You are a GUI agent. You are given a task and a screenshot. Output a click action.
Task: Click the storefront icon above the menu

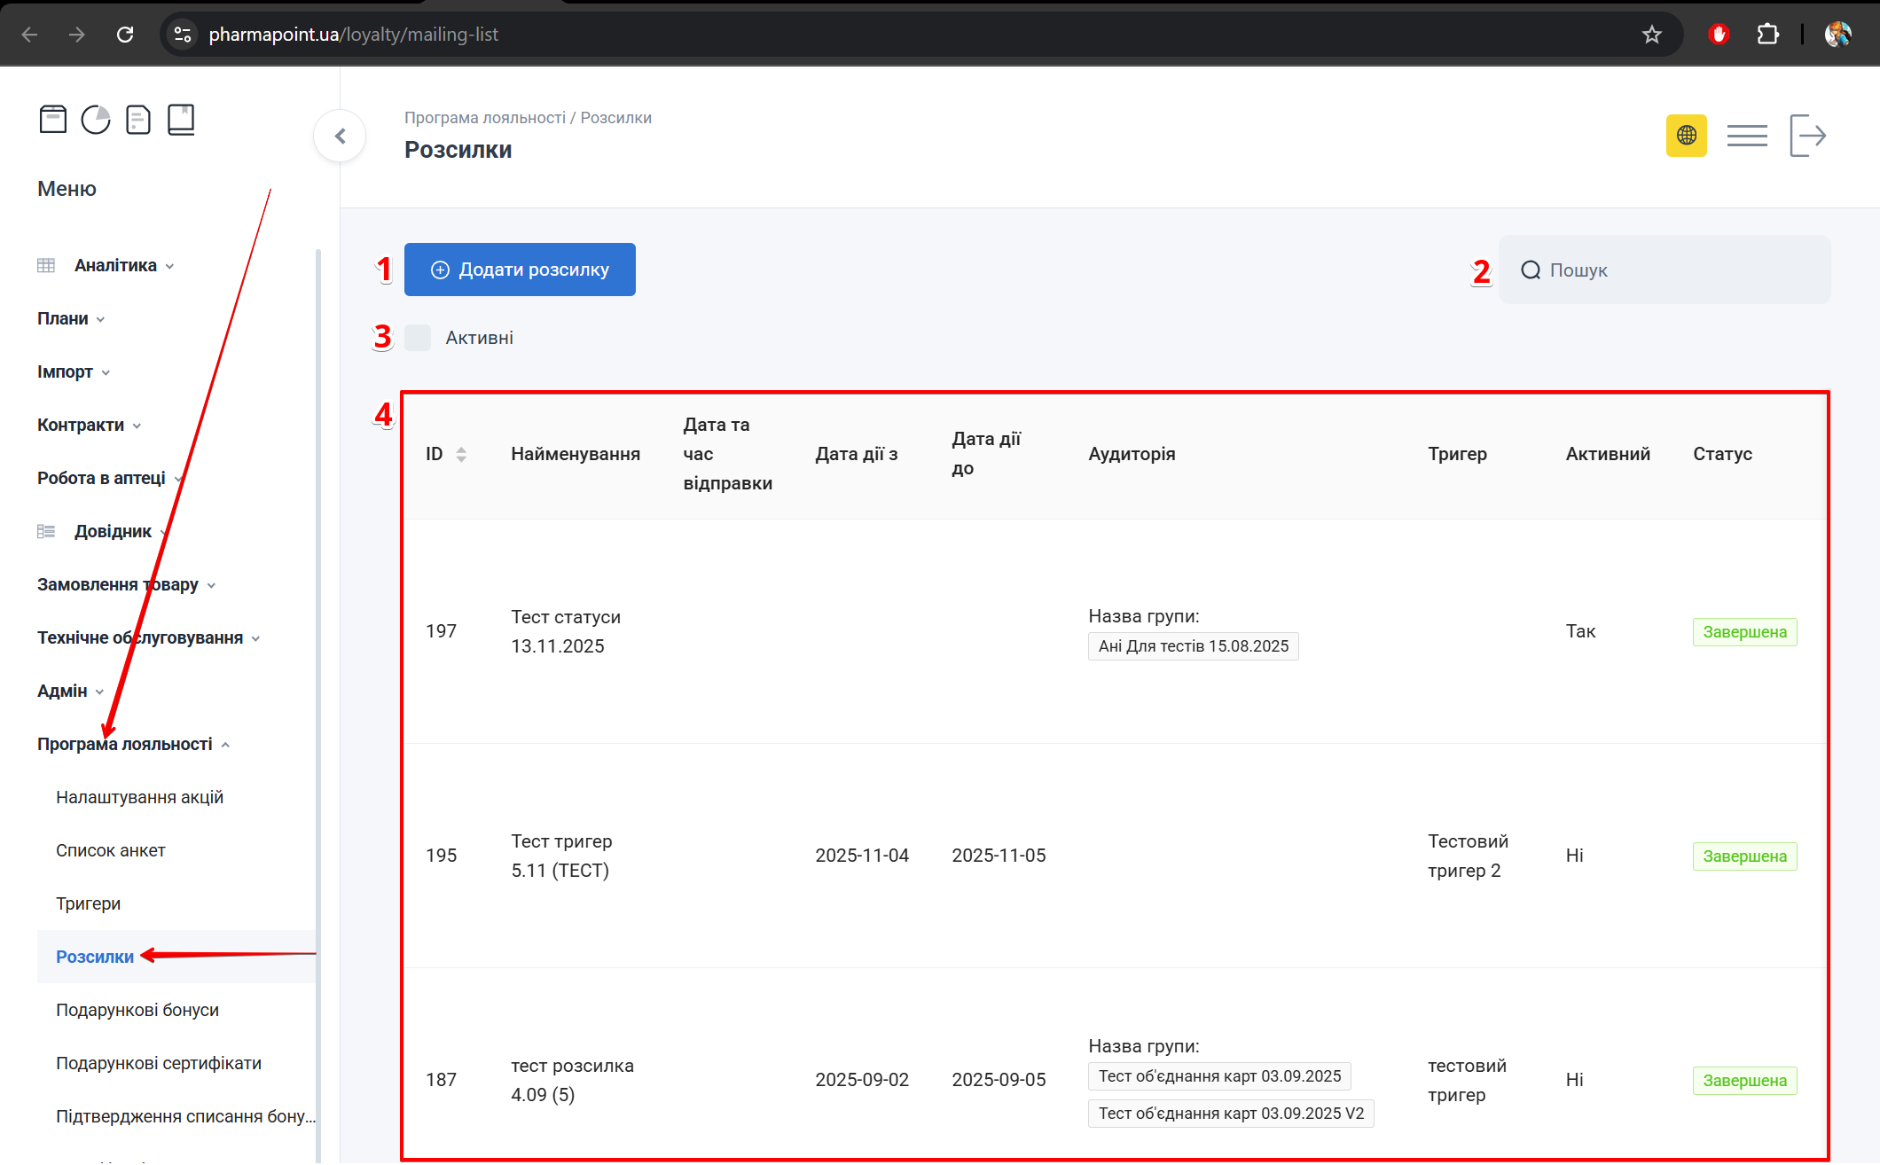(x=53, y=119)
